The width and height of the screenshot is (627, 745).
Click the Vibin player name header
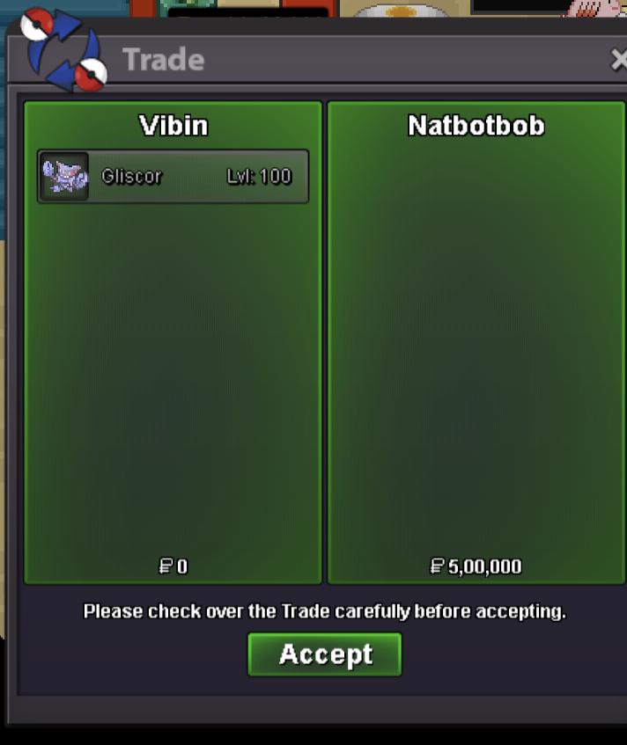click(173, 126)
